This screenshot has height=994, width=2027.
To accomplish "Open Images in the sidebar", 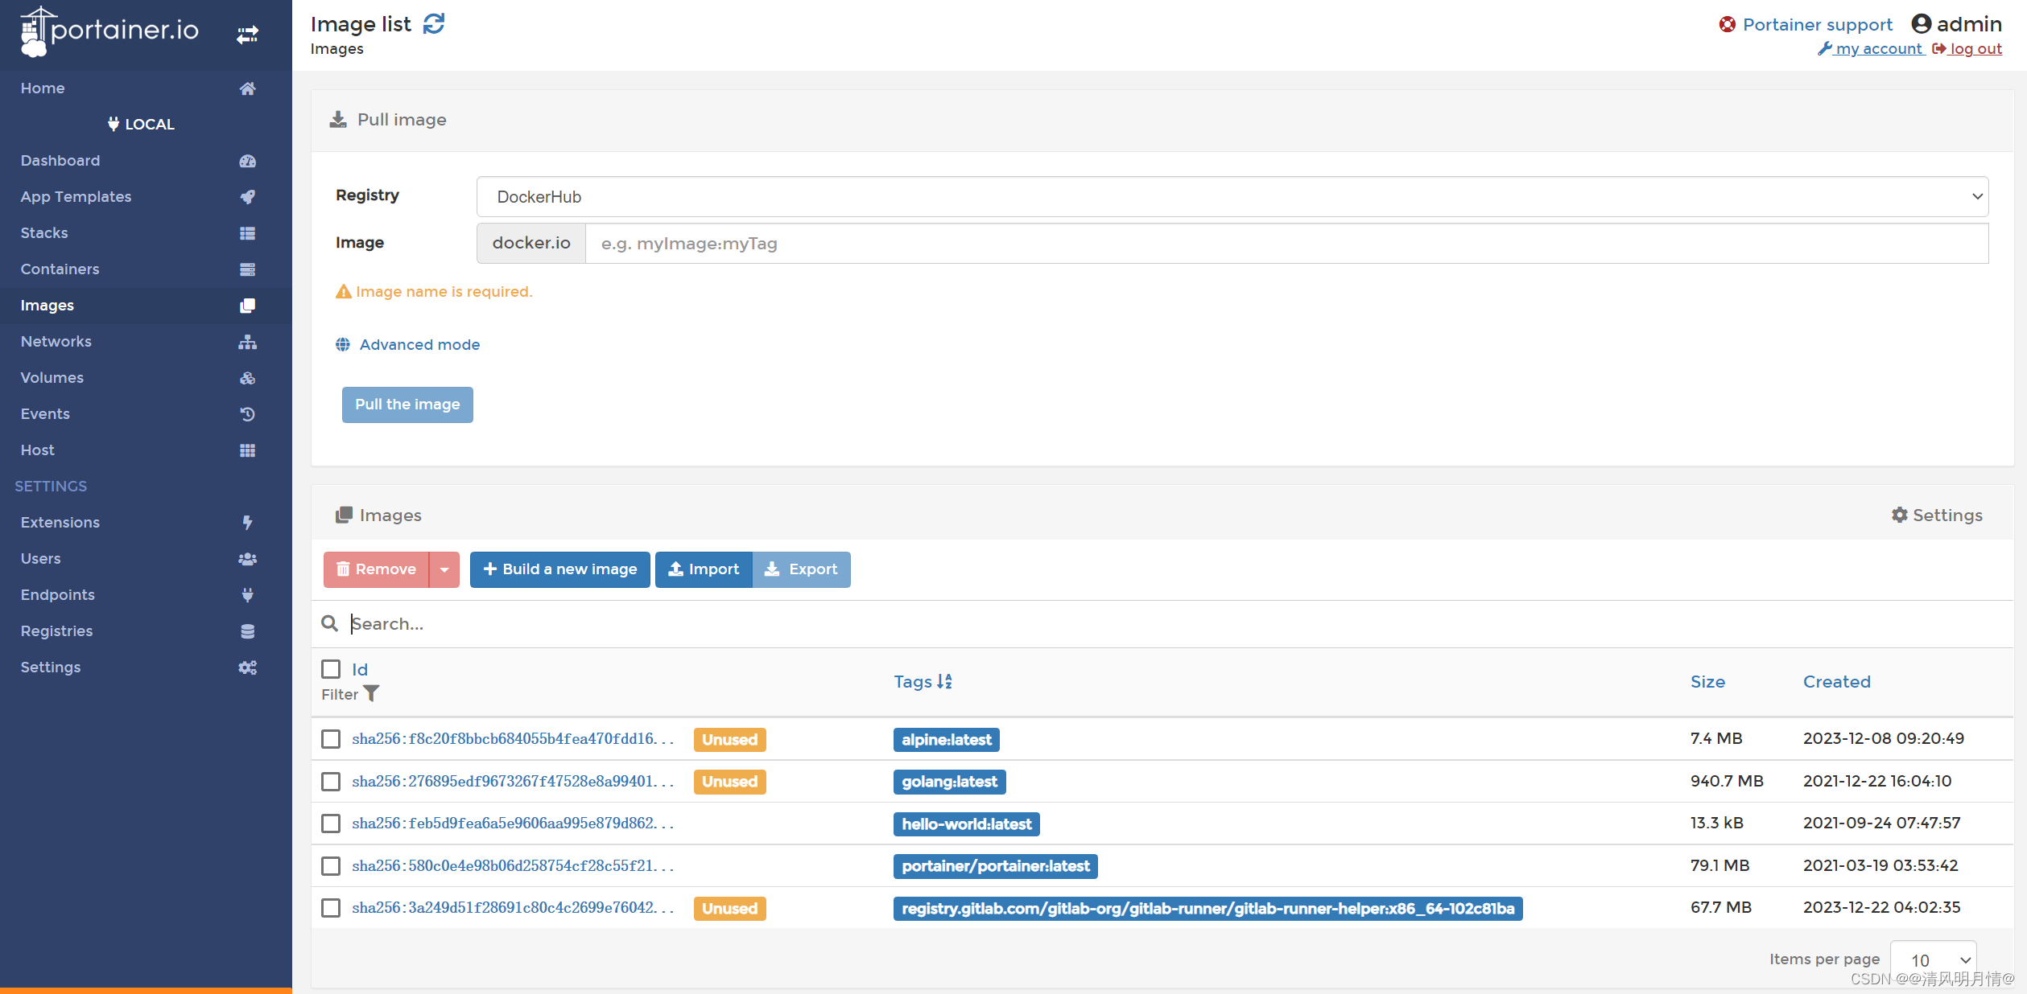I will [146, 306].
